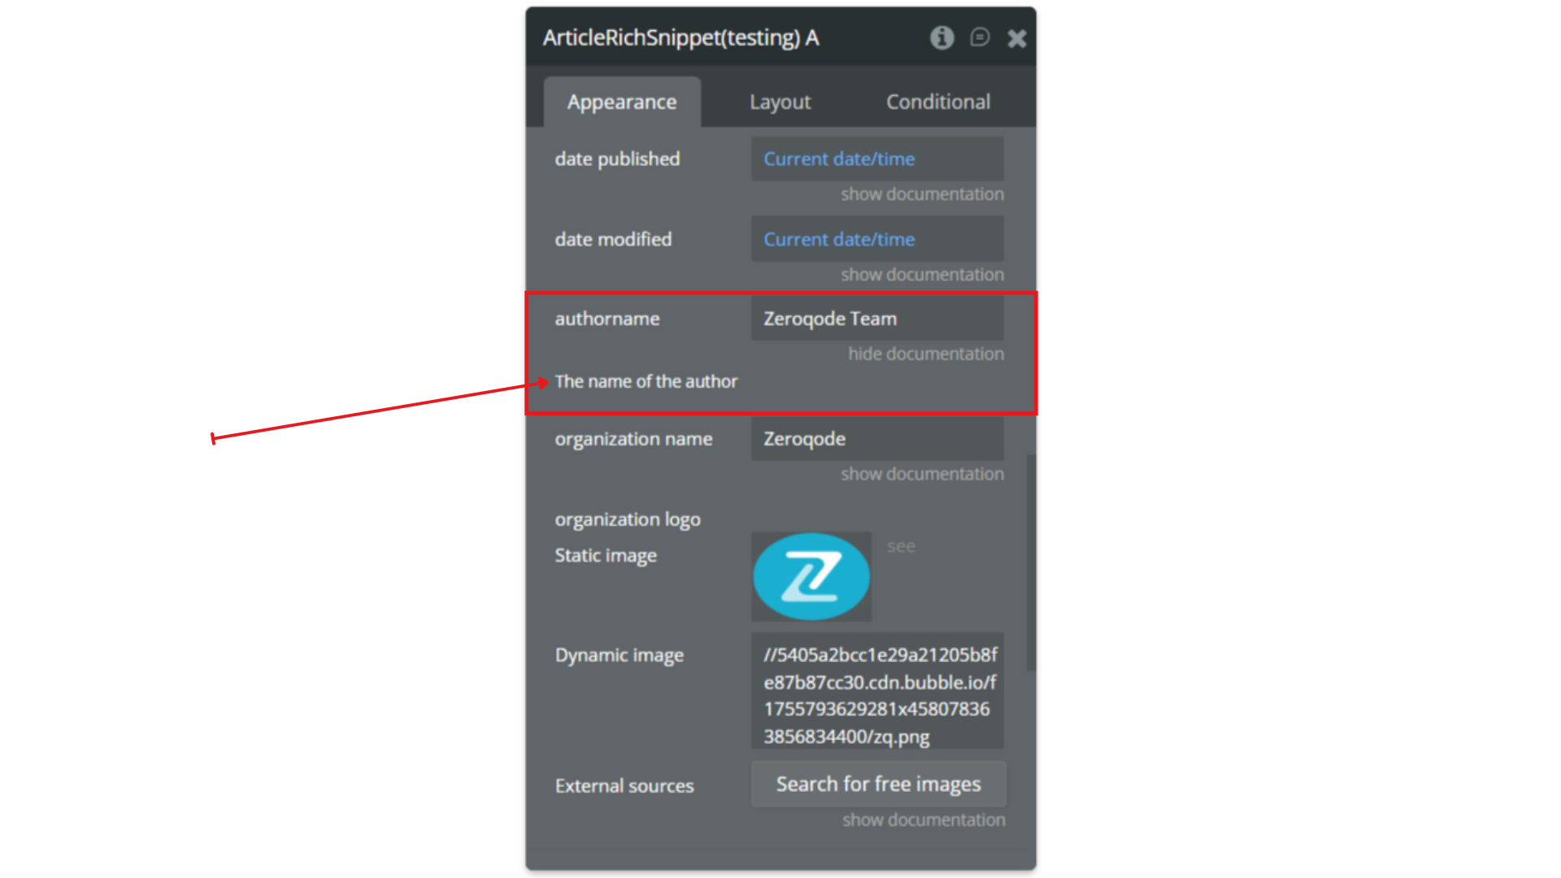The width and height of the screenshot is (1561, 878).
Task: Edit the date modified Current date/time expression
Action: tap(877, 239)
